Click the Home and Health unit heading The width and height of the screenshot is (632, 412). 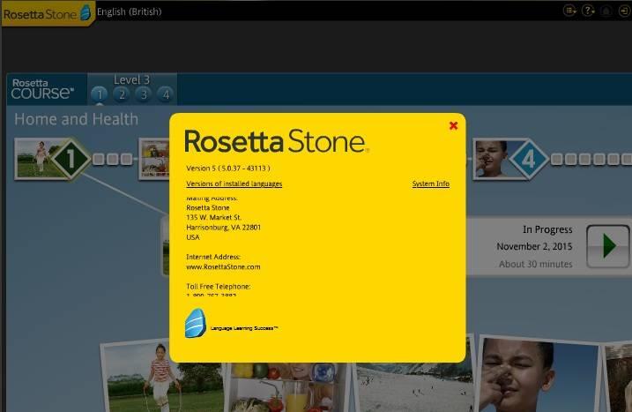pos(76,119)
